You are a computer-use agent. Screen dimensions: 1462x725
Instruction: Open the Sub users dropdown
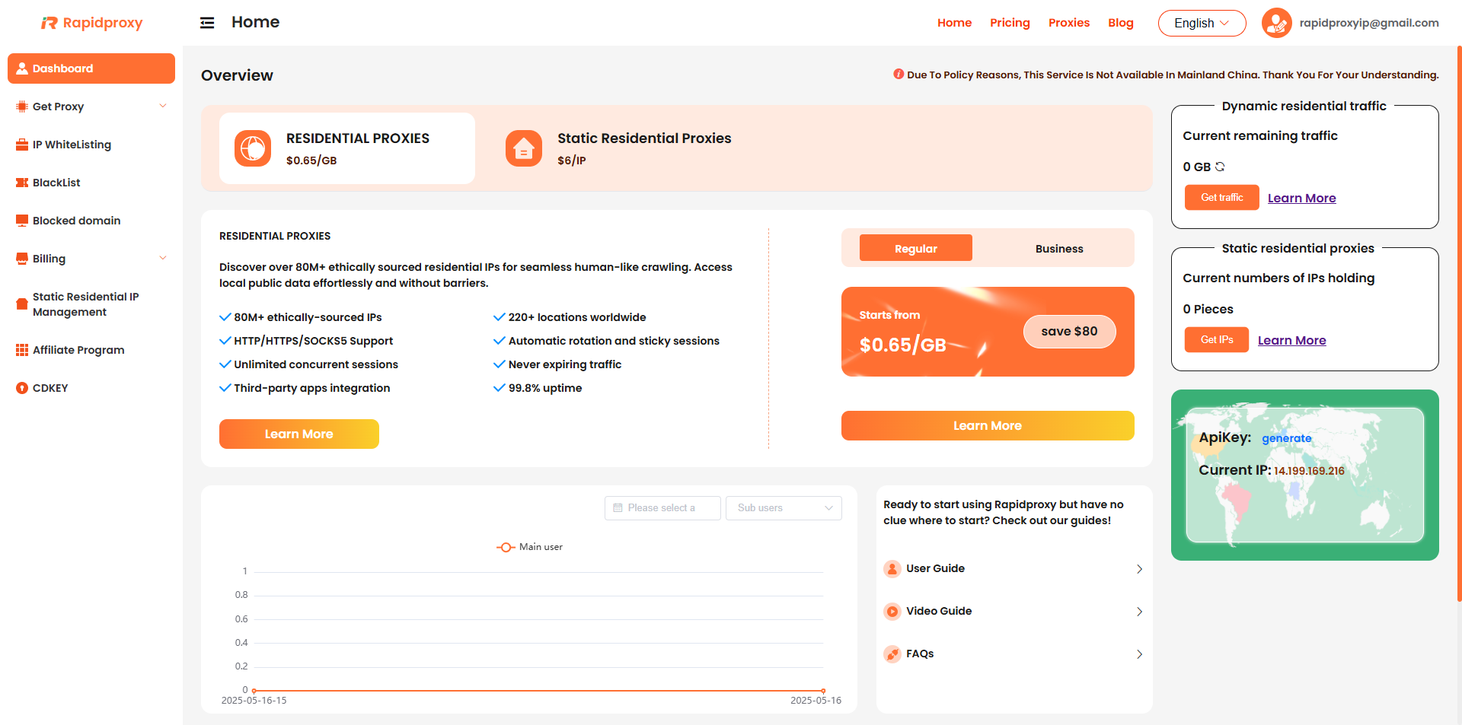[x=784, y=507]
